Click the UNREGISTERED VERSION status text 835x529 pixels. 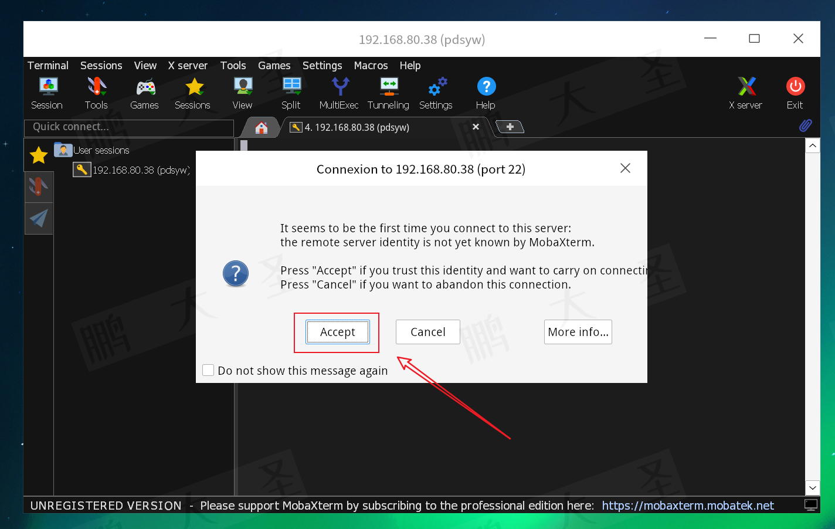[x=106, y=506]
